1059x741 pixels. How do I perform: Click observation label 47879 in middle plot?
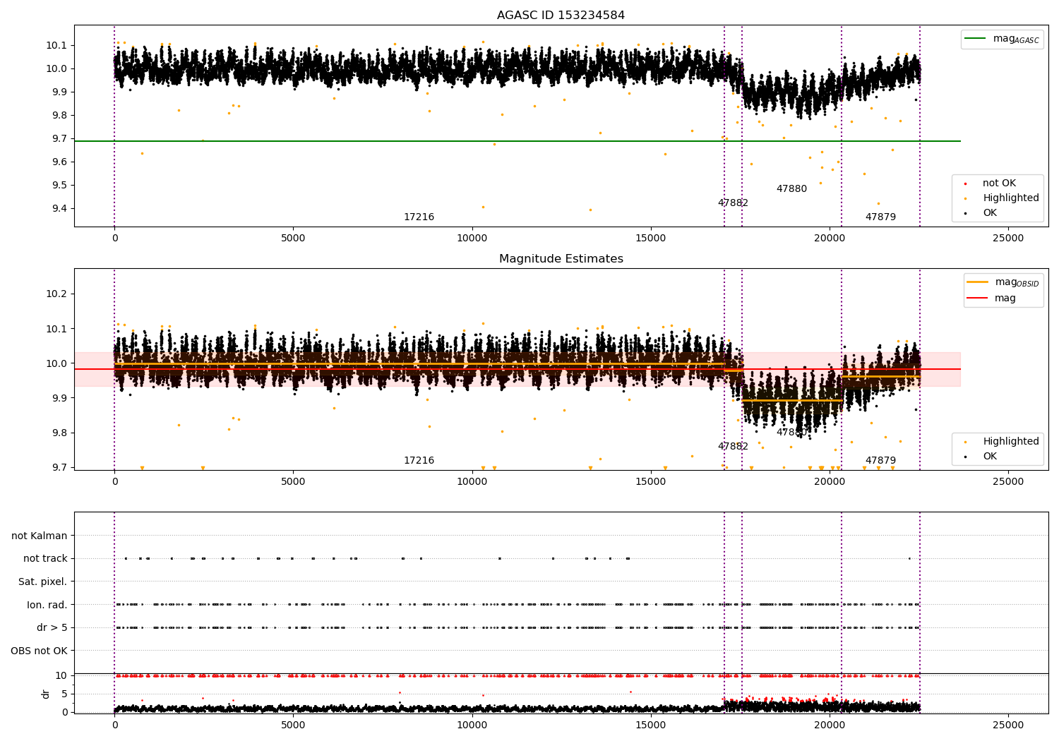880,461
